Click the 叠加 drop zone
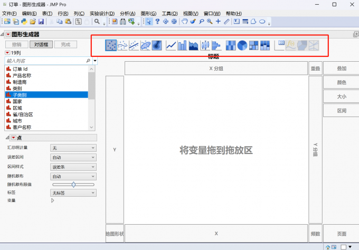The width and height of the screenshot is (359, 250). (341, 68)
